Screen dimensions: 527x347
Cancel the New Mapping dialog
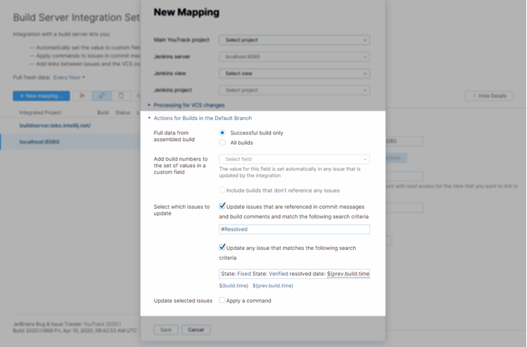coord(196,330)
